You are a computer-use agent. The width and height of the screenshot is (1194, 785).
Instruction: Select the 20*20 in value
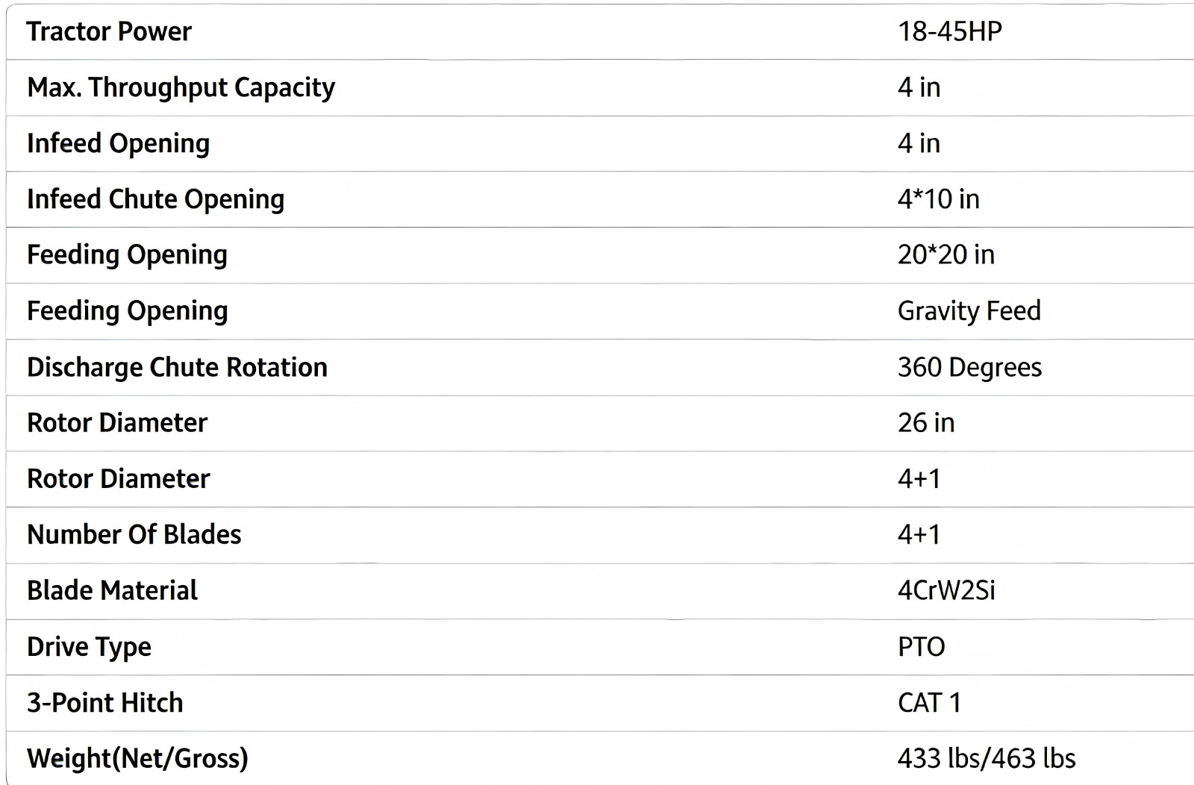click(x=945, y=254)
